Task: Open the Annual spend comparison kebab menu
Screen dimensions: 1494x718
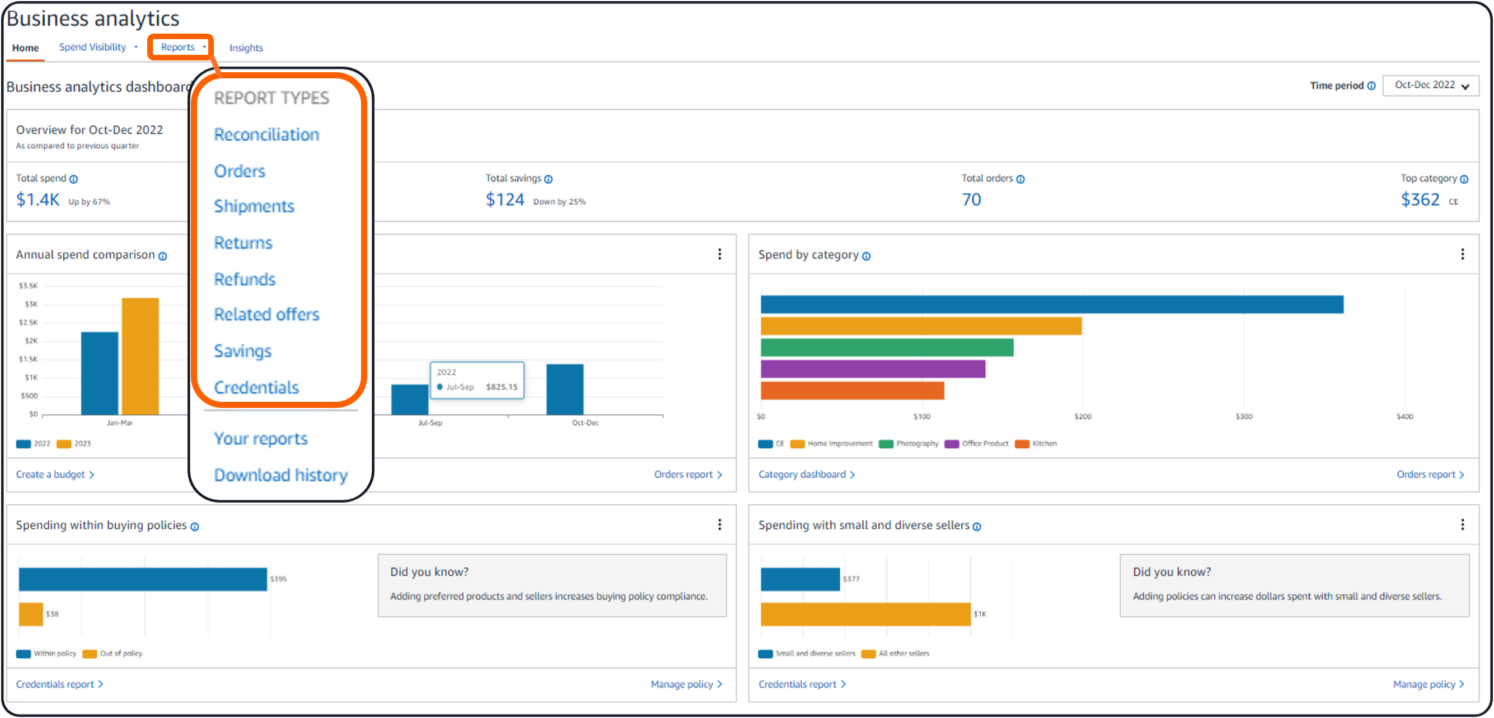Action: pyautogui.click(x=719, y=254)
